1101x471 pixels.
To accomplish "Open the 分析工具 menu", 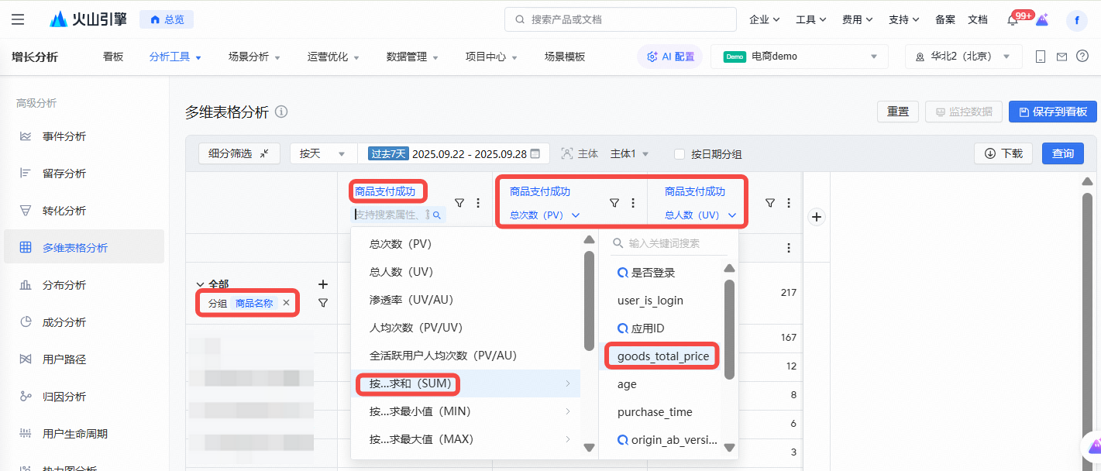I will tap(175, 57).
